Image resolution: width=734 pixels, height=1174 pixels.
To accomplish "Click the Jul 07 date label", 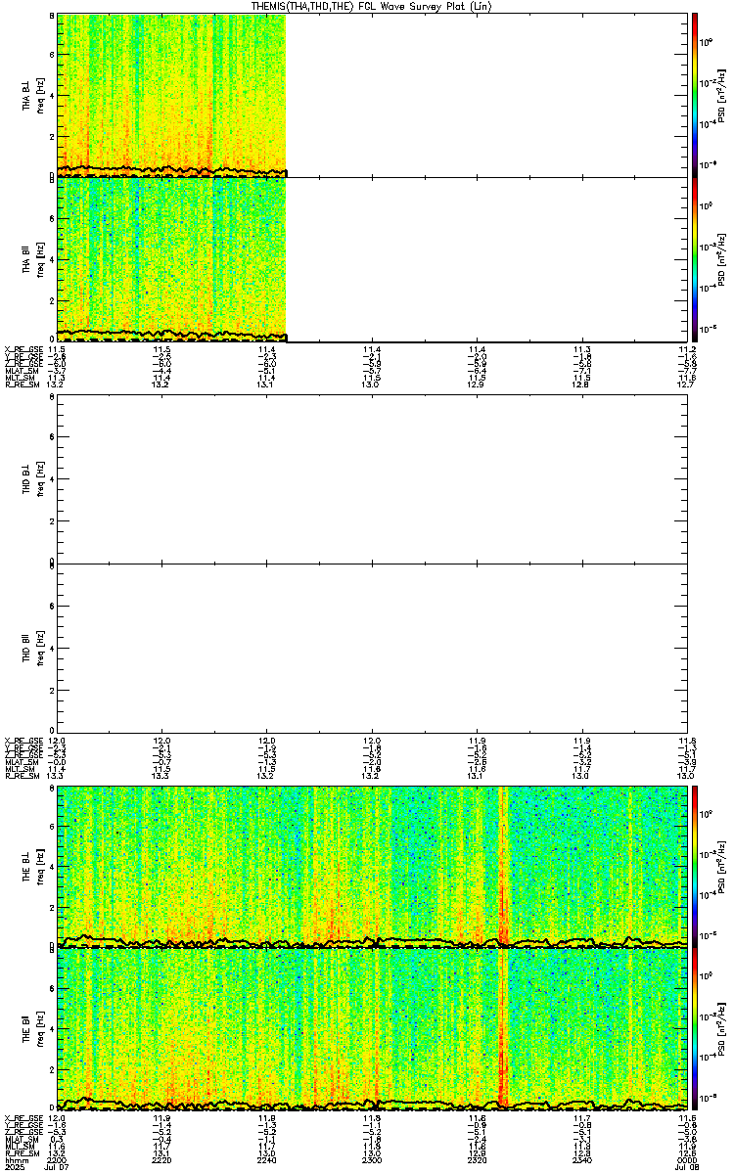I will pos(58,1167).
